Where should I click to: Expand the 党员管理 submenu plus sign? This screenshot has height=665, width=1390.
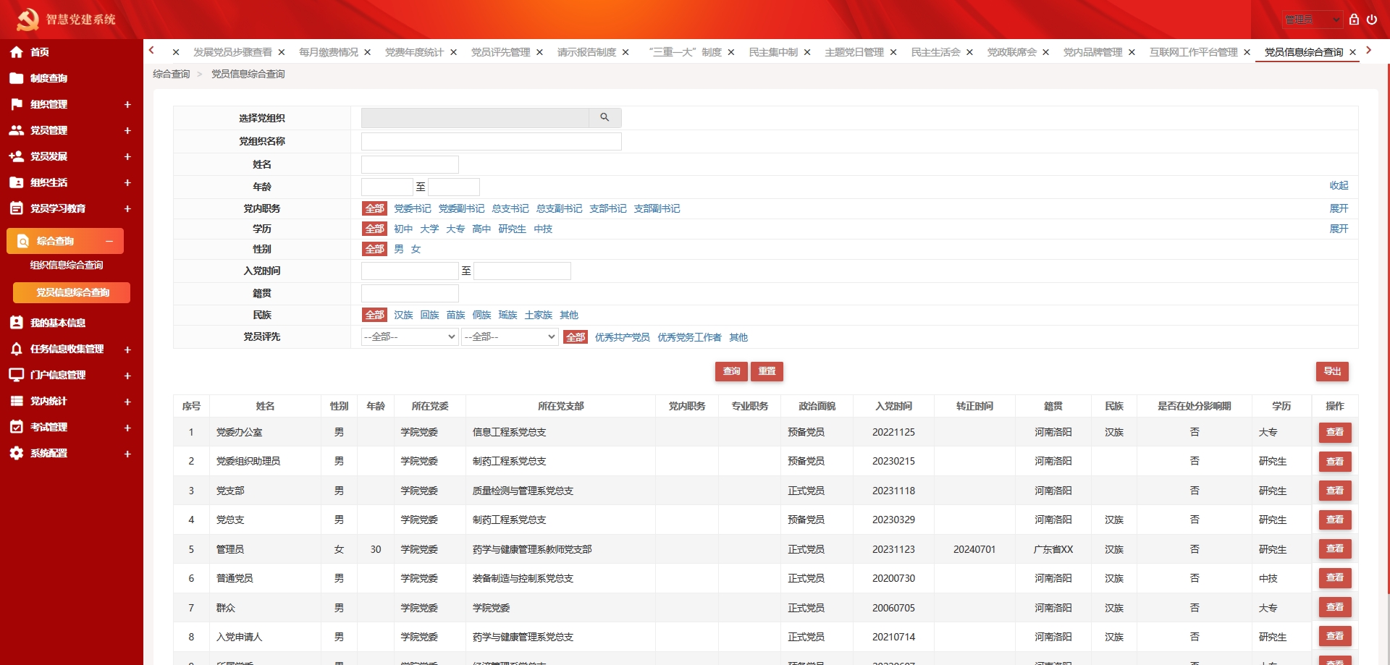coord(127,130)
